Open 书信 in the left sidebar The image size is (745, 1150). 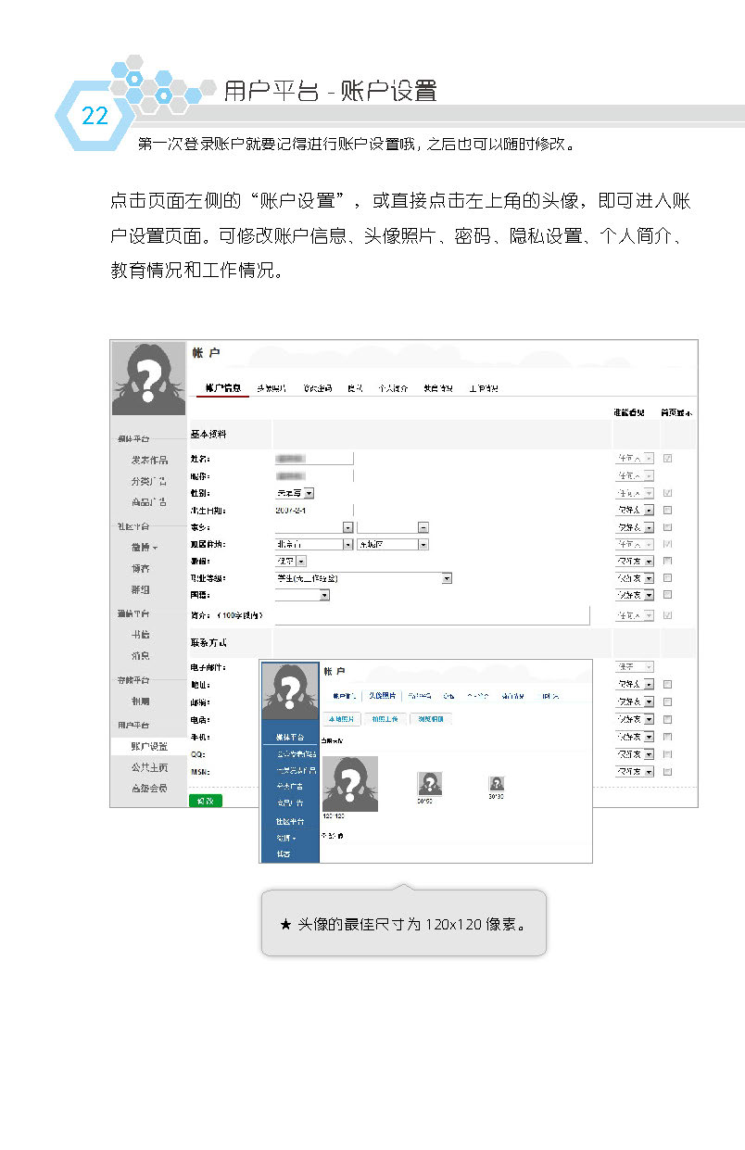point(140,635)
